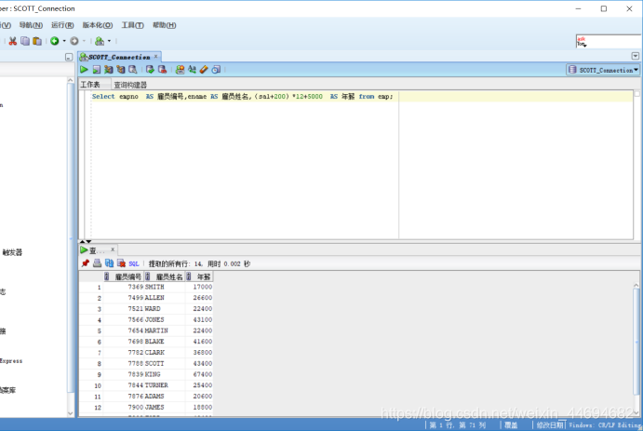Image resolution: width=643 pixels, height=431 pixels.
Task: Click the Rollback icon with red mark
Action: pyautogui.click(x=163, y=70)
